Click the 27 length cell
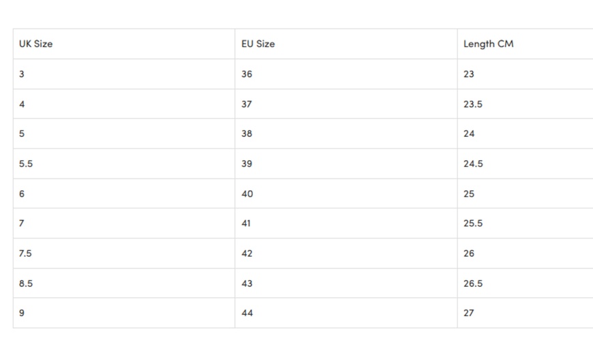This screenshot has width=593, height=357. 469,313
